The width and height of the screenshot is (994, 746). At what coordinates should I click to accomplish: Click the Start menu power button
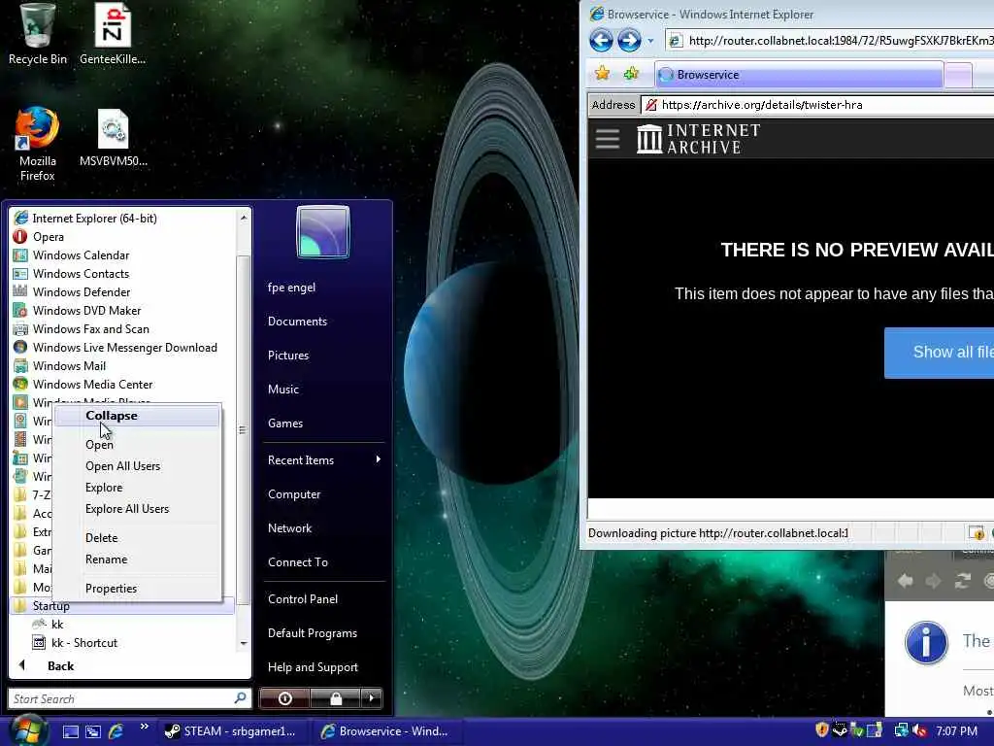coord(284,698)
